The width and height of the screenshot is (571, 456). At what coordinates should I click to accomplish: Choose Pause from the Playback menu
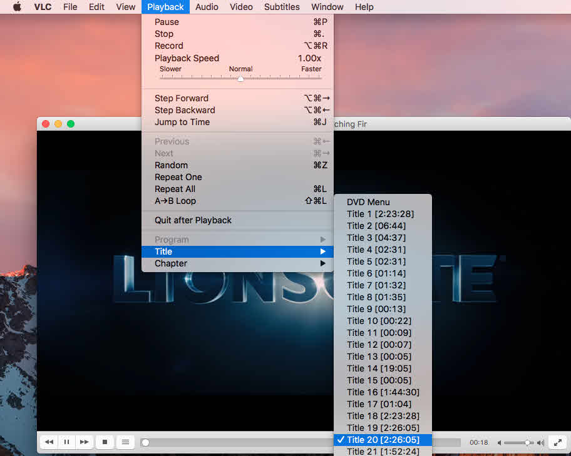[237, 22]
